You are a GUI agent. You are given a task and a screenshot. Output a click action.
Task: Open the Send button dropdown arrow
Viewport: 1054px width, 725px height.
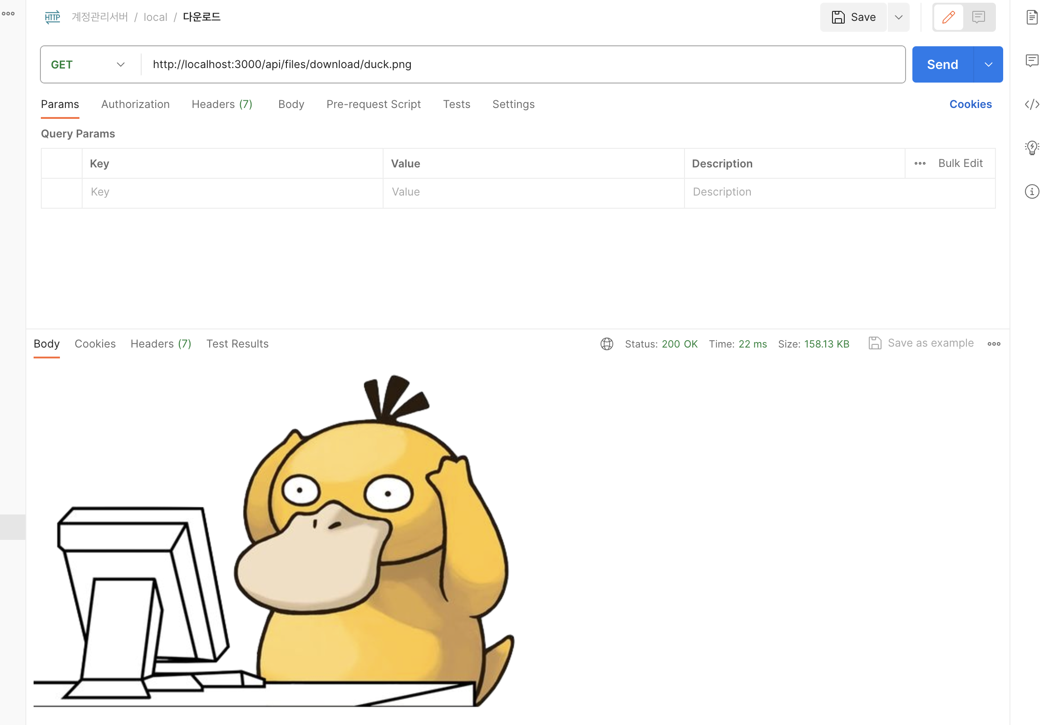point(988,64)
